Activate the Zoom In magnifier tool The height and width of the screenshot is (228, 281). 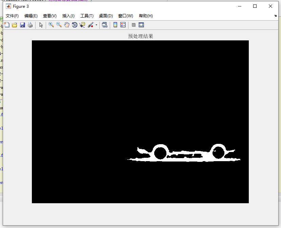pyautogui.click(x=51, y=25)
